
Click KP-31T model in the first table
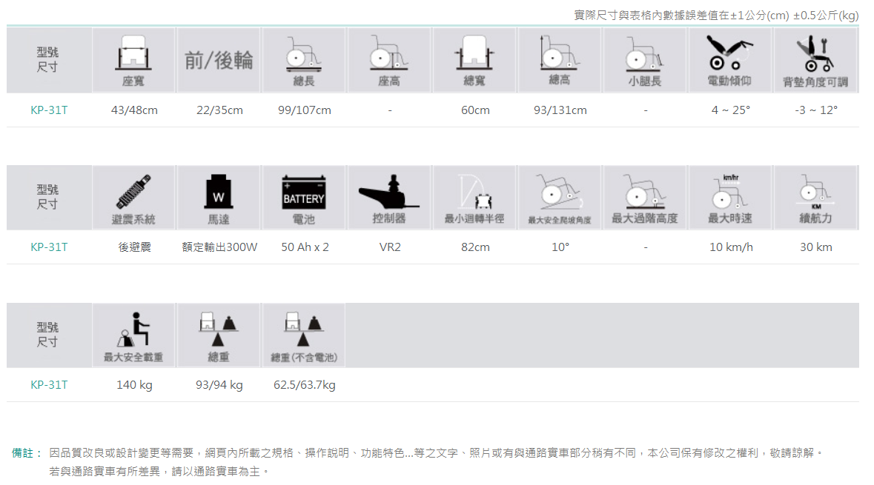click(x=49, y=110)
